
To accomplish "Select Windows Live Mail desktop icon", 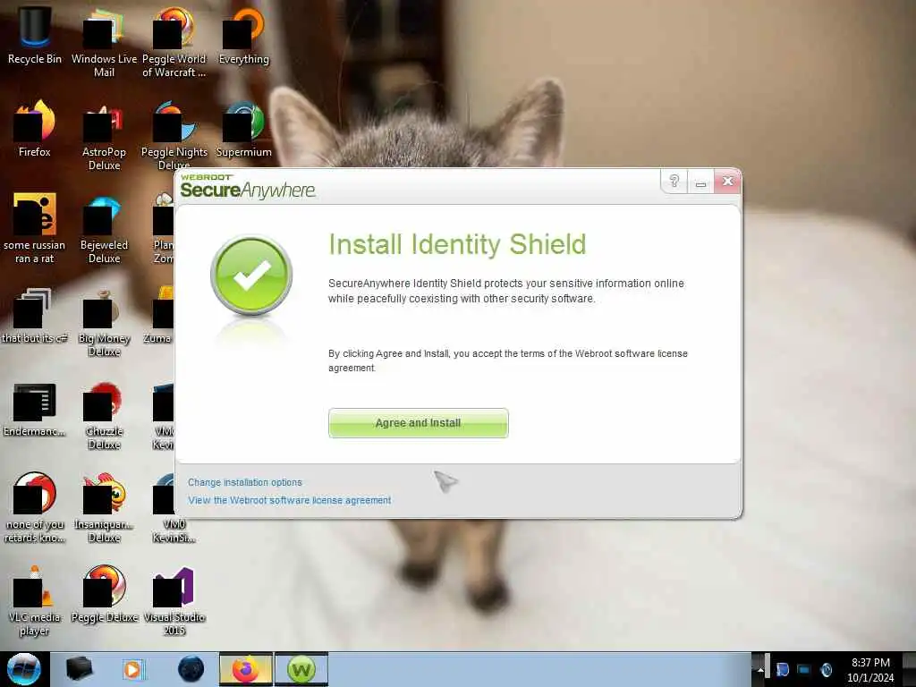I will click(x=104, y=43).
